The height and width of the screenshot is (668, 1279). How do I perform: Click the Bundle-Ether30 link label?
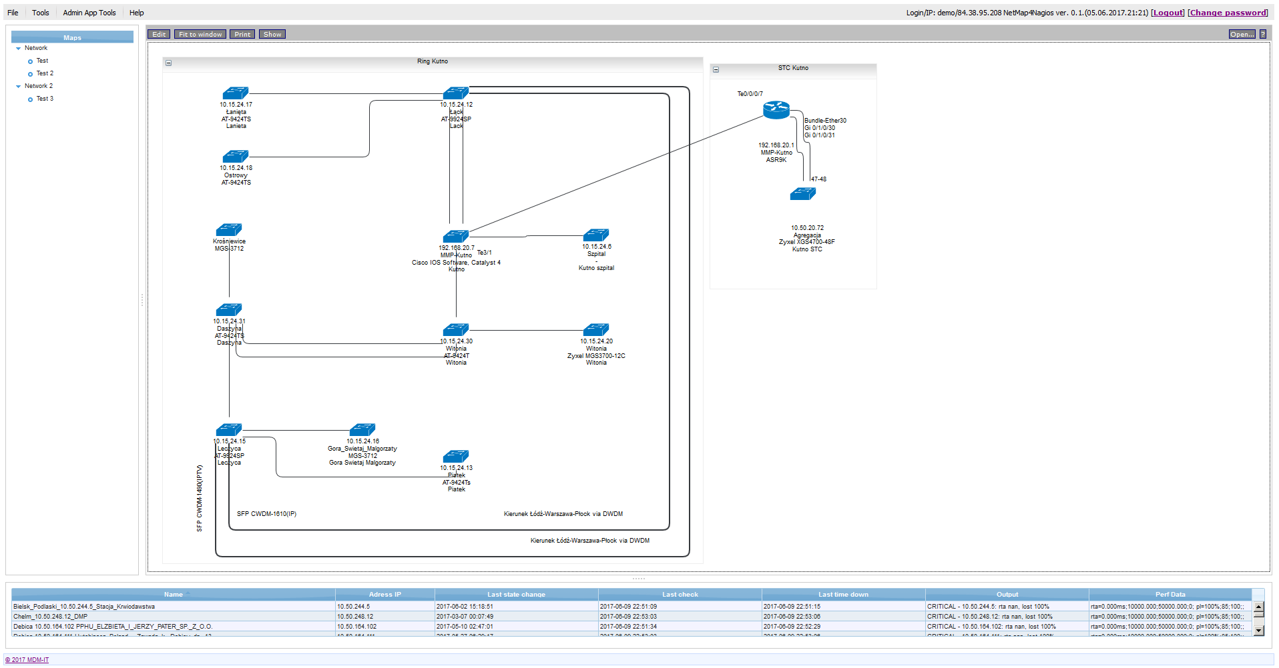[x=825, y=121]
